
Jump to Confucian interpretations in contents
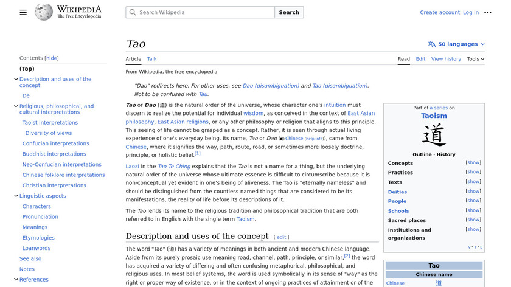[55, 143]
